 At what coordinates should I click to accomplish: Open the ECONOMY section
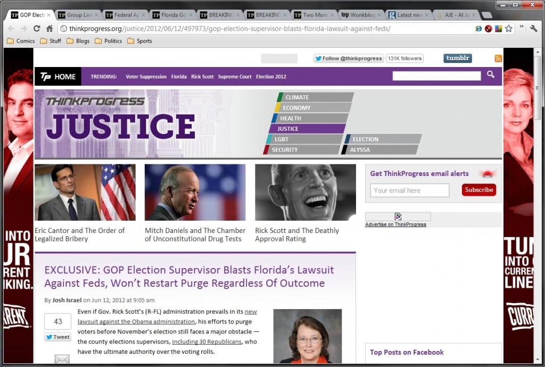[312, 107]
